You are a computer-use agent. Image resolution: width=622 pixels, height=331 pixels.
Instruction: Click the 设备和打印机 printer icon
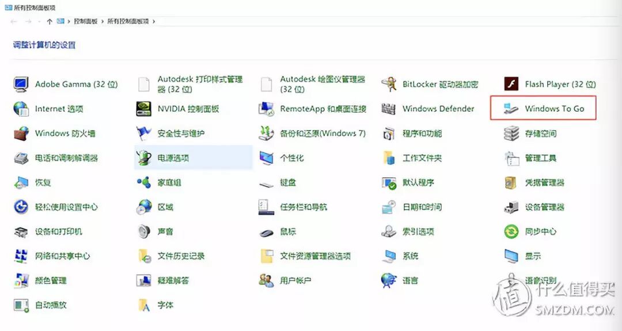coord(21,231)
